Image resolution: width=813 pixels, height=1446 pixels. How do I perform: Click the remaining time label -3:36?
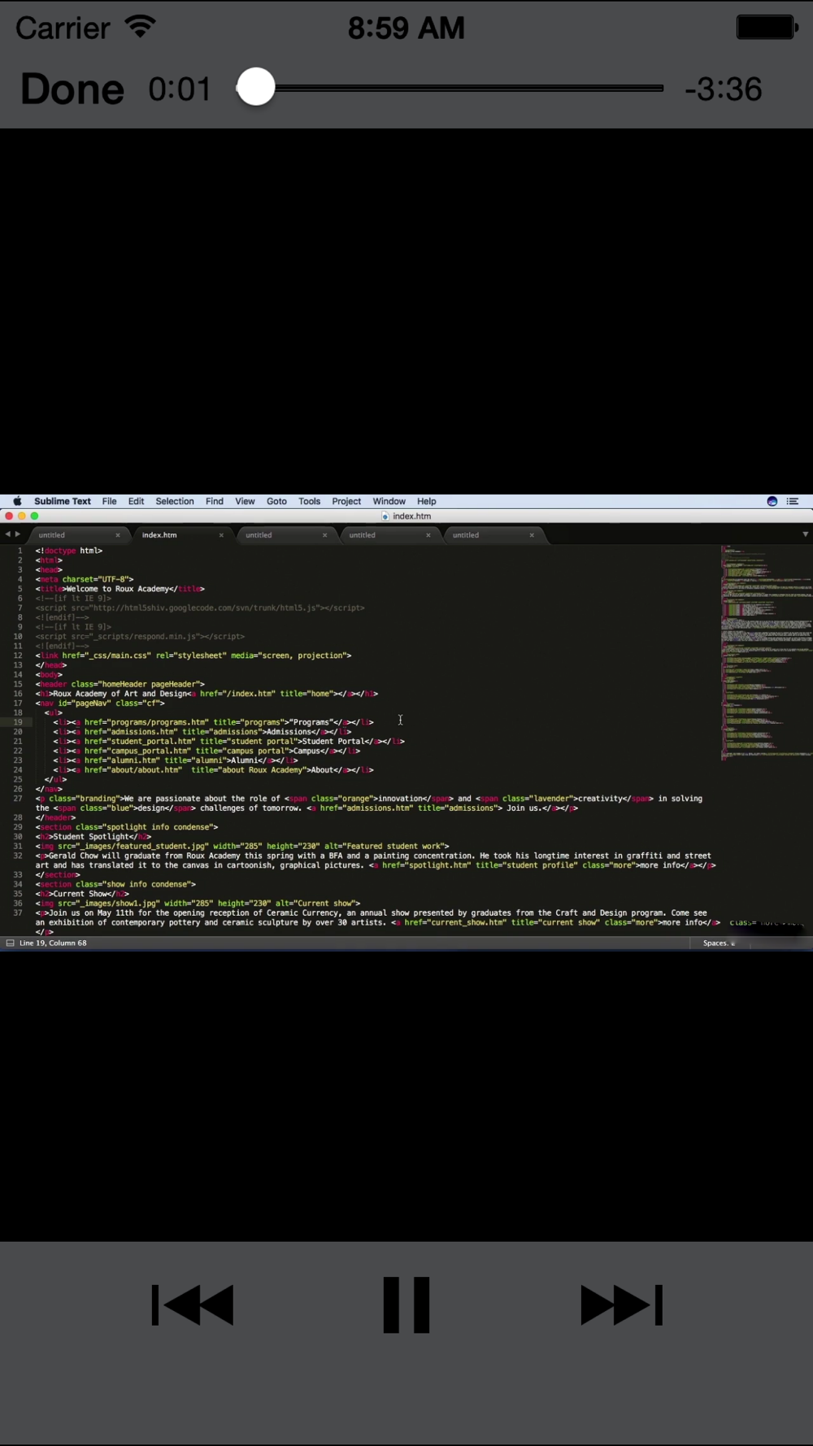[724, 89]
